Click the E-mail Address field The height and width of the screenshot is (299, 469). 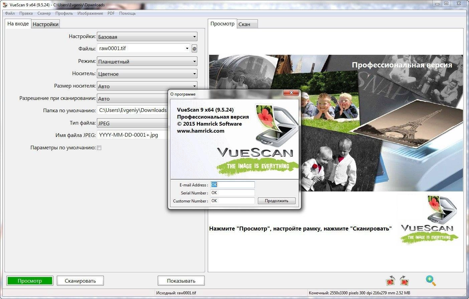(232, 185)
